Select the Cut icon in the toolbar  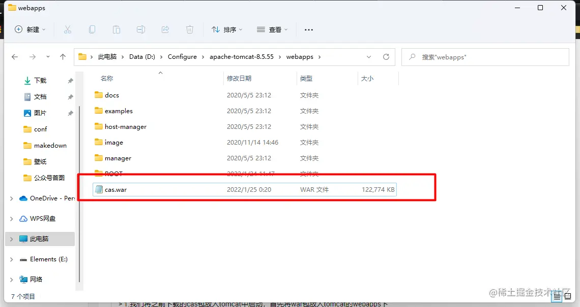click(68, 29)
